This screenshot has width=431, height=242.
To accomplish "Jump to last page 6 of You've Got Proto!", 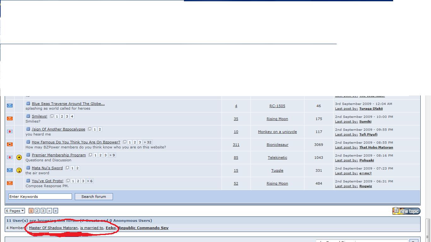I will [x=90, y=181].
